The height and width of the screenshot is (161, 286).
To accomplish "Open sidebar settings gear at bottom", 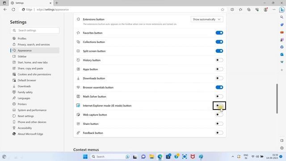I will (x=282, y=148).
